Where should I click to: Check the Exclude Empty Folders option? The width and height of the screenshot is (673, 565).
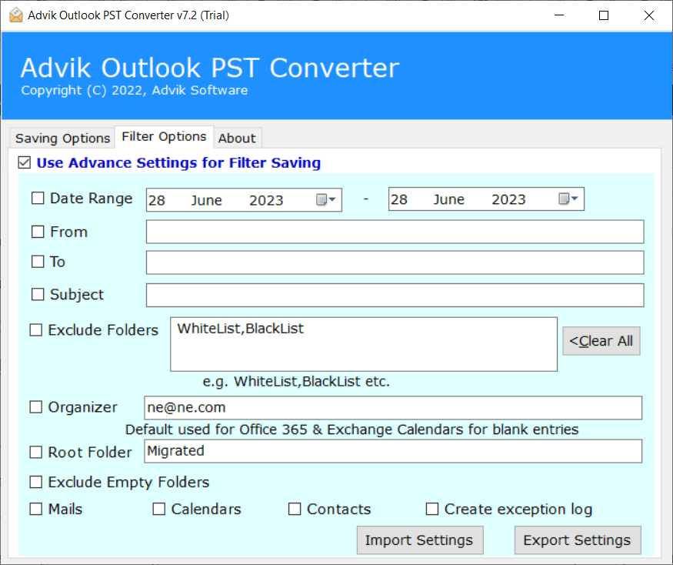pos(35,482)
